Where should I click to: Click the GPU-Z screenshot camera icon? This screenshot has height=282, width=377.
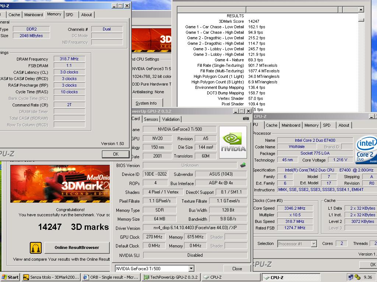tap(246, 119)
